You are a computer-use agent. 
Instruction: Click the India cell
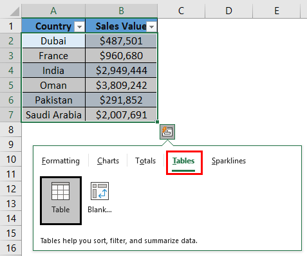(53, 71)
